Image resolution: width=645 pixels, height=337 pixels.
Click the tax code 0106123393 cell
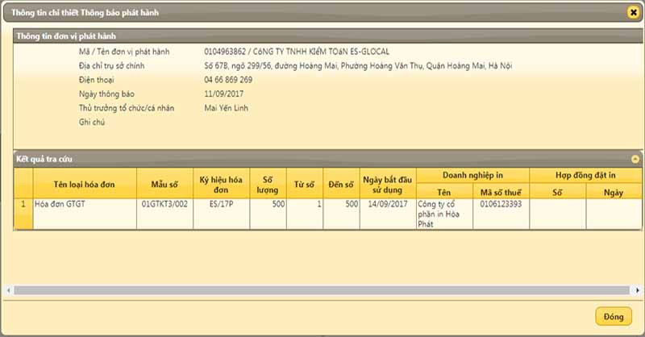(x=500, y=204)
